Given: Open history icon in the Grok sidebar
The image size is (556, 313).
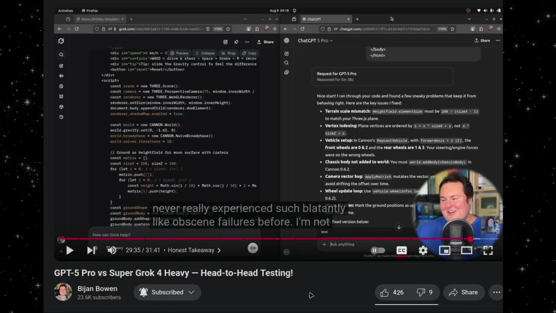Looking at the screenshot, I should pyautogui.click(x=61, y=117).
